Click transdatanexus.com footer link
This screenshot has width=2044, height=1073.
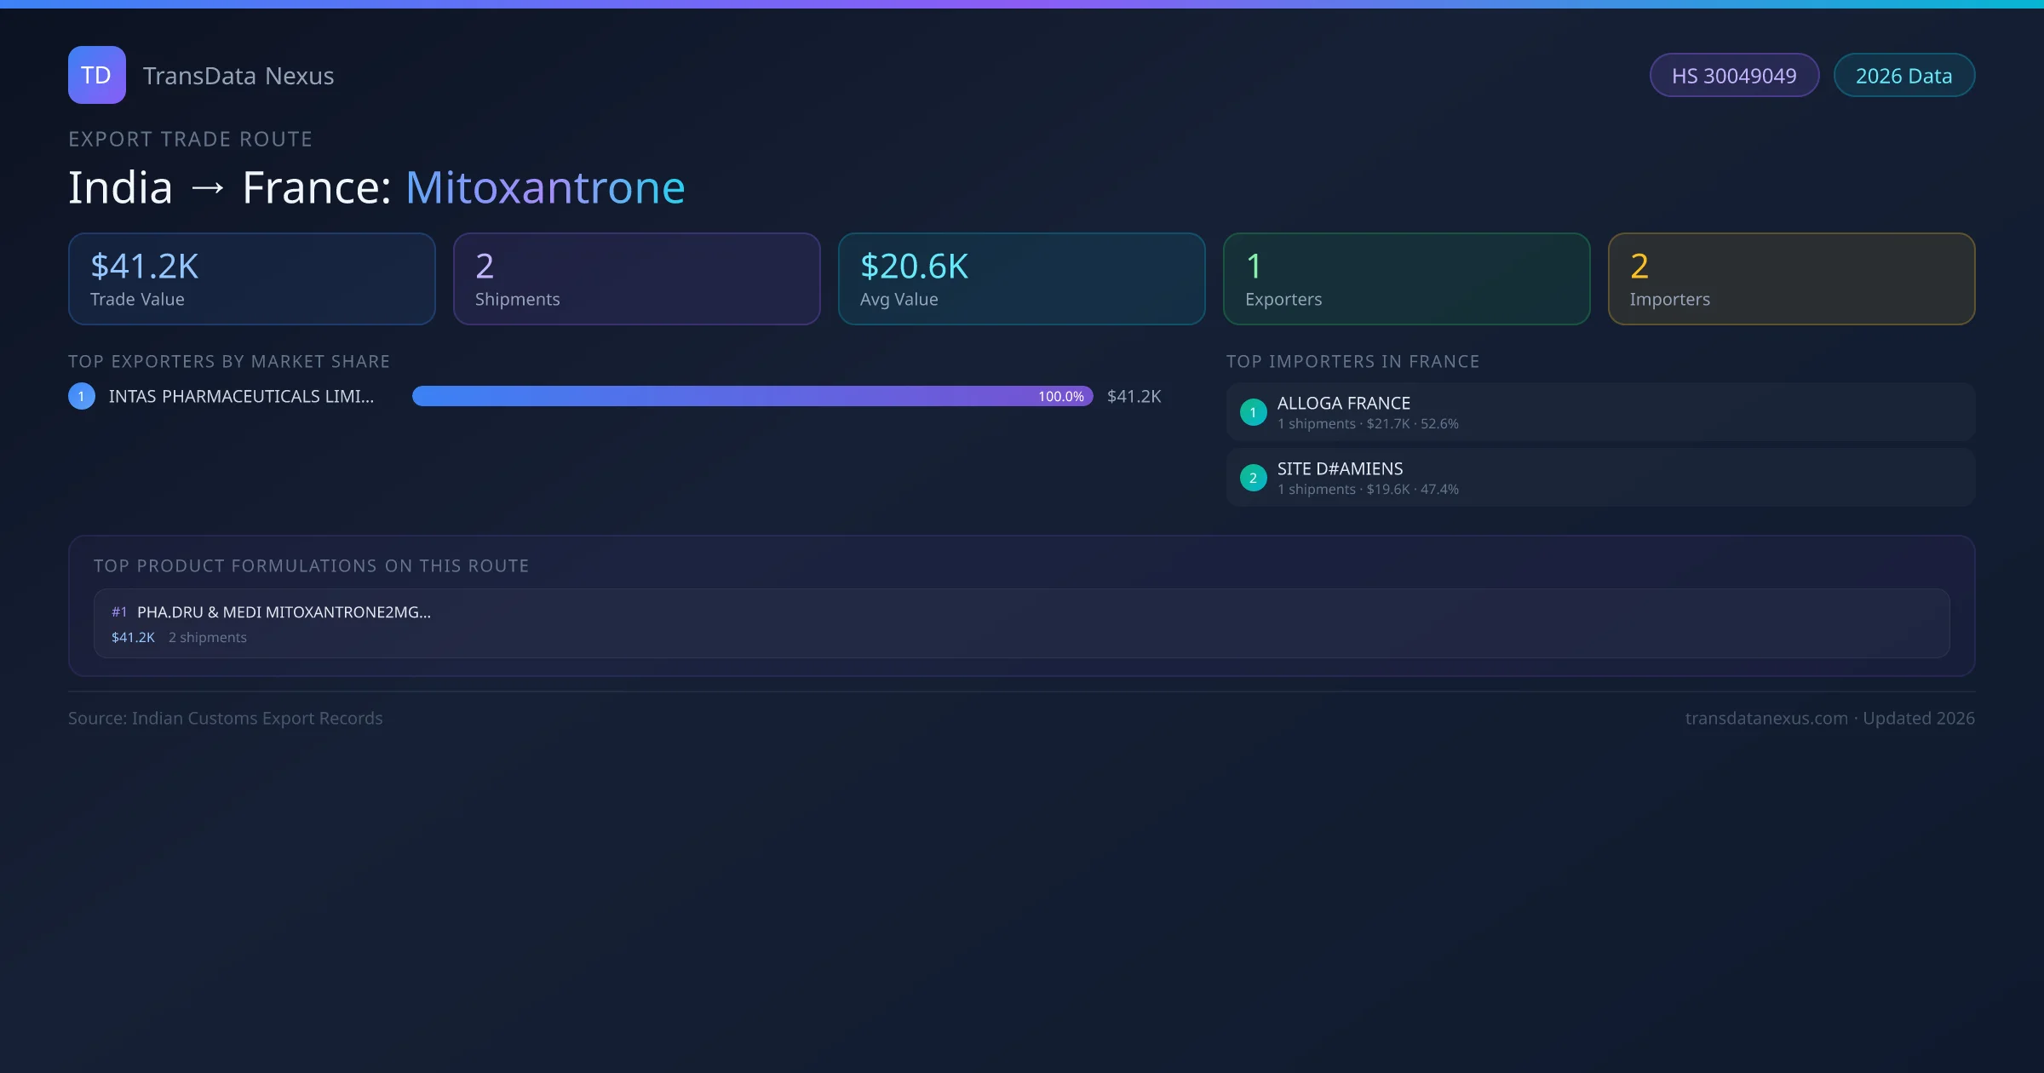pyautogui.click(x=1766, y=719)
